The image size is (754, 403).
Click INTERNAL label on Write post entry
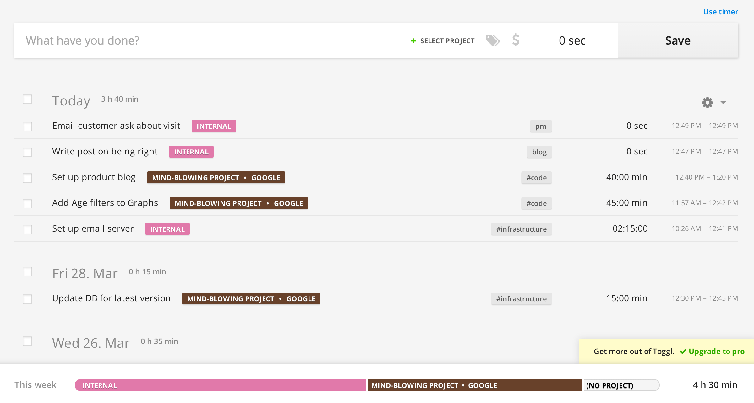pyautogui.click(x=191, y=152)
